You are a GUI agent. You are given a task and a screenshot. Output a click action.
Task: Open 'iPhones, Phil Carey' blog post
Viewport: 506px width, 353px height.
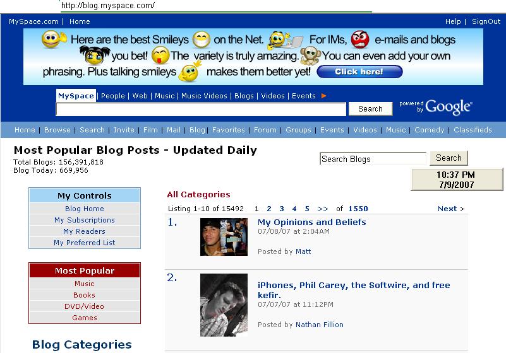[x=354, y=290]
